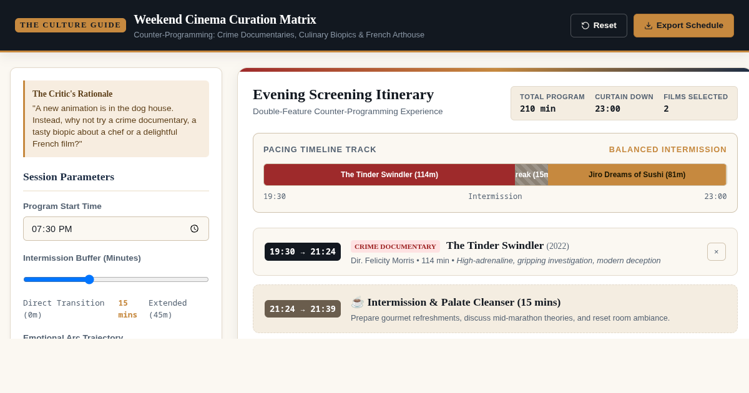
Task: Click the reset arrow icon
Action: (585, 26)
